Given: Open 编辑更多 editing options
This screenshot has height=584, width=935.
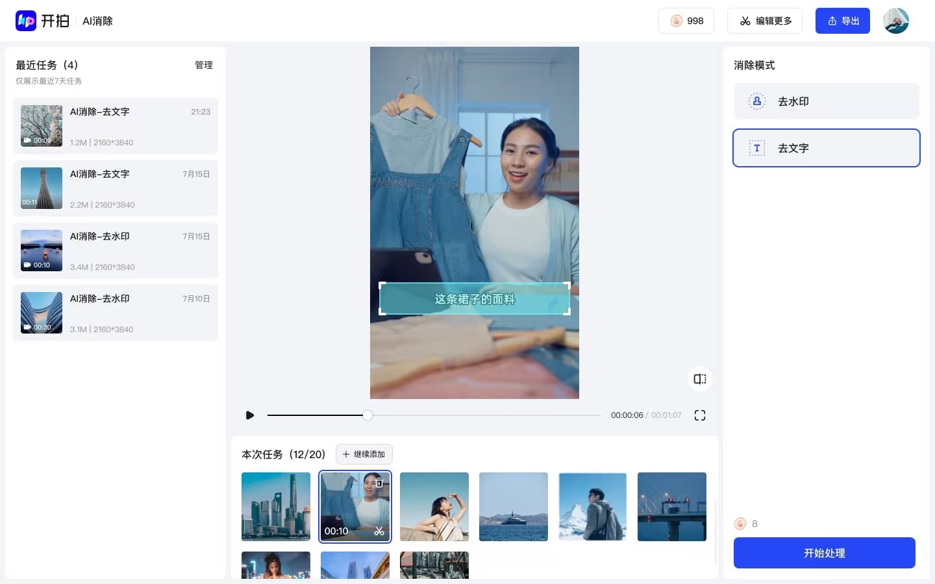Looking at the screenshot, I should point(765,21).
